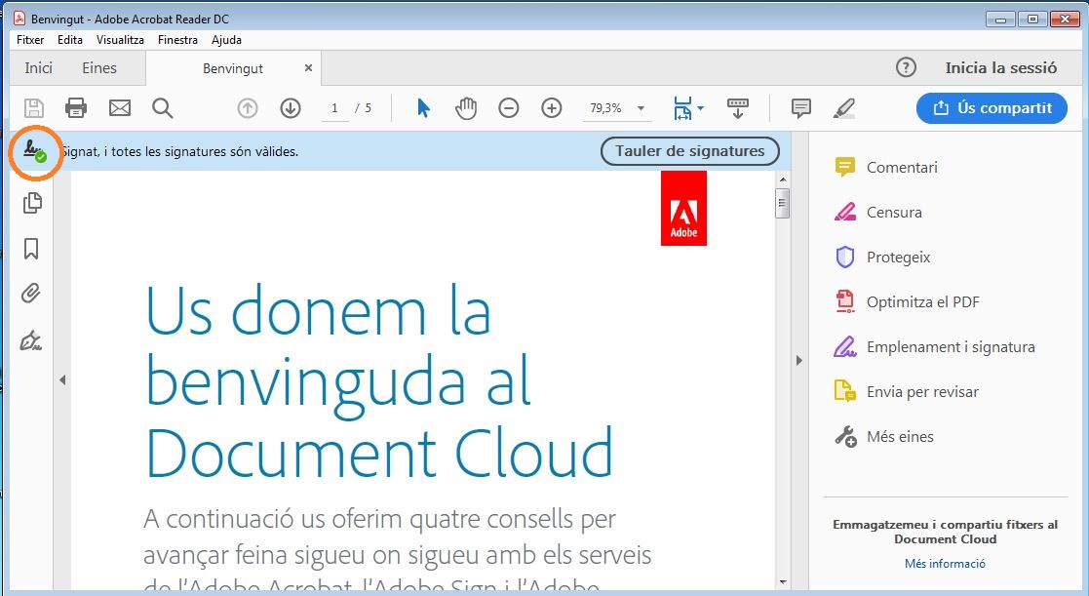This screenshot has height=596, width=1089.
Task: Click the 'A continuació us oferim' paragraph line
Action: tap(380, 519)
